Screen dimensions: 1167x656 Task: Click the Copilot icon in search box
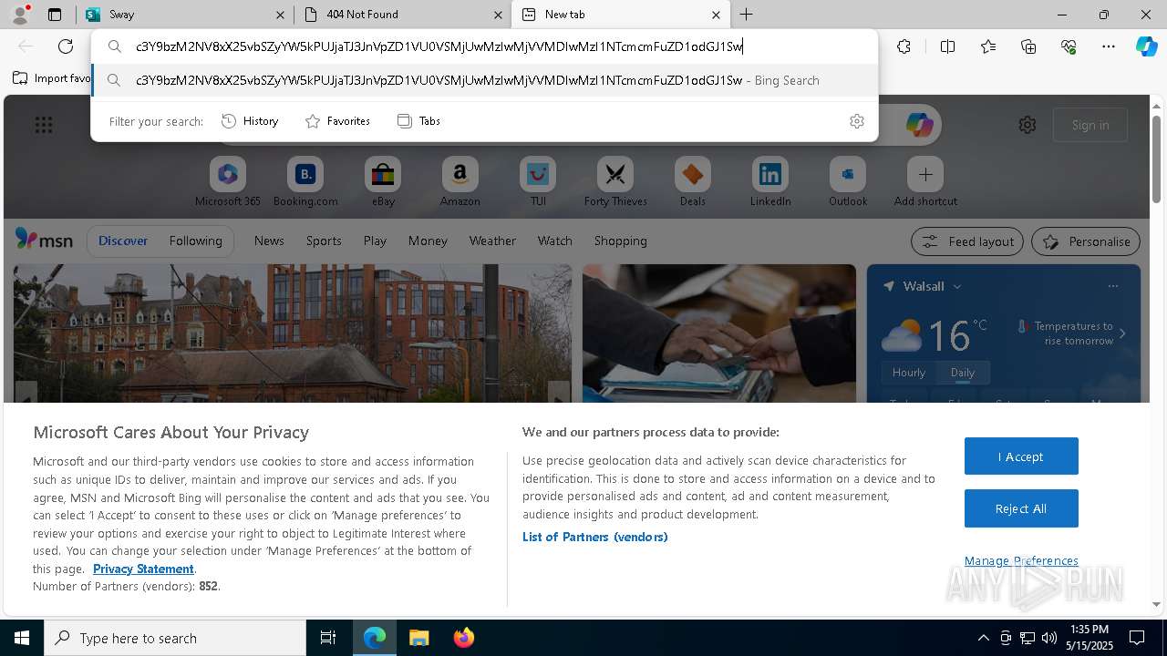(x=919, y=125)
